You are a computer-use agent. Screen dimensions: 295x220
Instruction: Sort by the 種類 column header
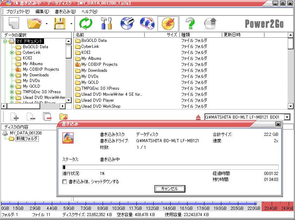click(x=201, y=35)
